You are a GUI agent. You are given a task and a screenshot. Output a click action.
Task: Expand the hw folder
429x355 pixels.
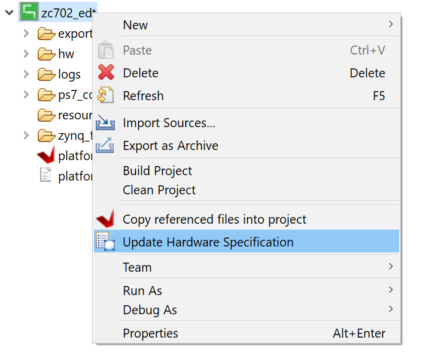[x=26, y=54]
